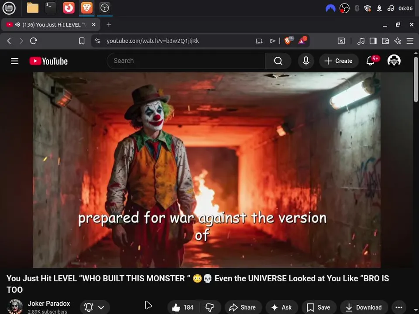Image resolution: width=419 pixels, height=314 pixels.
Task: Open NordVPN tray icon
Action: 330,9
